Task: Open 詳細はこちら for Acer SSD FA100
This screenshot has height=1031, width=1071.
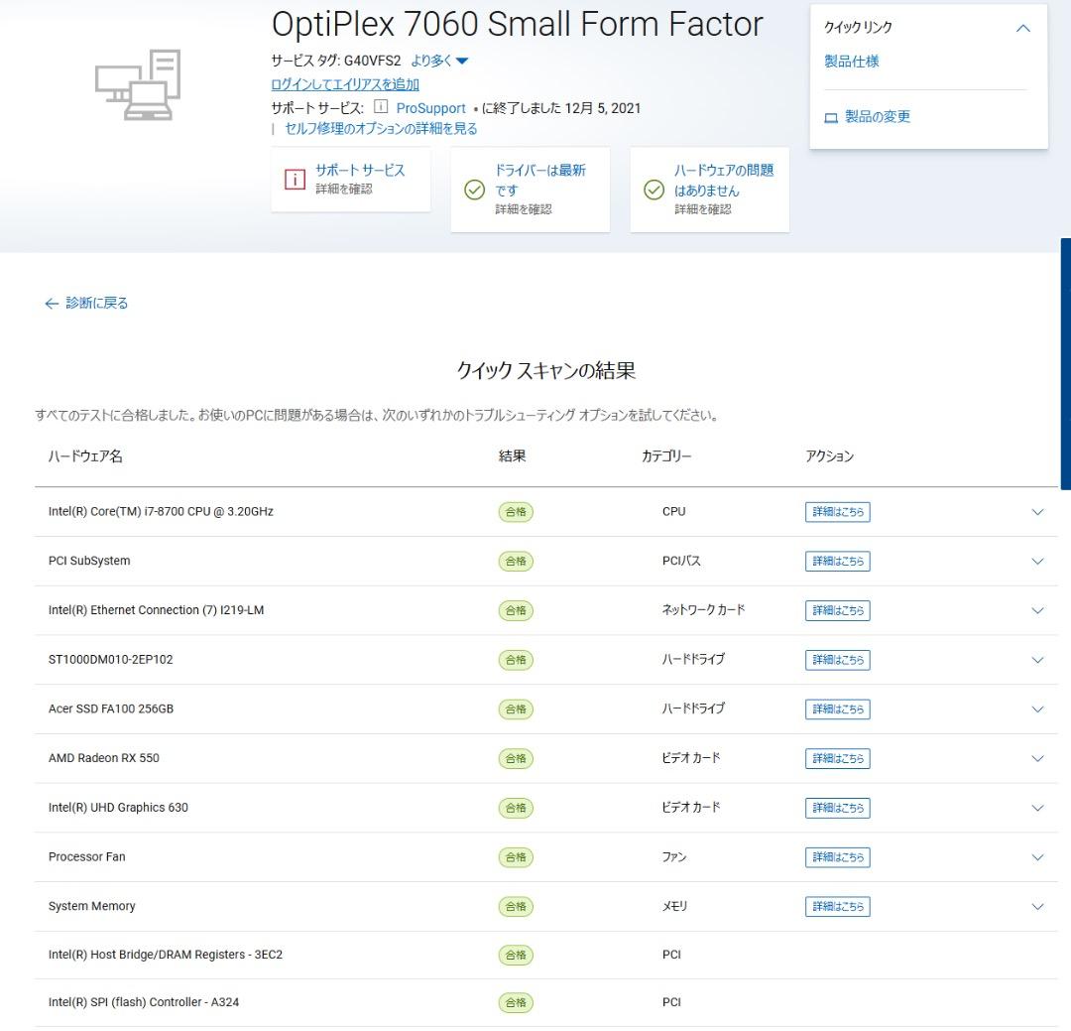Action: click(837, 709)
